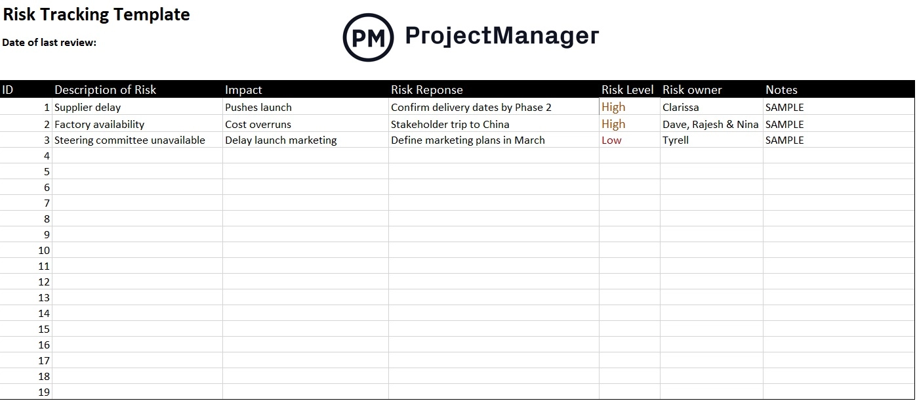
Task: Click the Dave, Rajesh & Nina cell
Action: point(710,124)
